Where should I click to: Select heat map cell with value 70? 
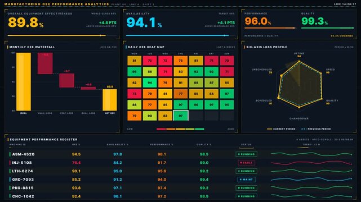(x=227, y=61)
